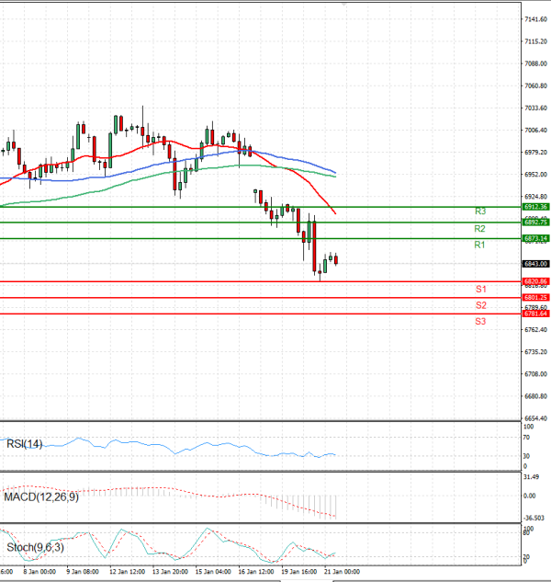Click the Stoch(9,6,3) indicator label
Image resolution: width=551 pixels, height=582 pixels.
(x=35, y=548)
